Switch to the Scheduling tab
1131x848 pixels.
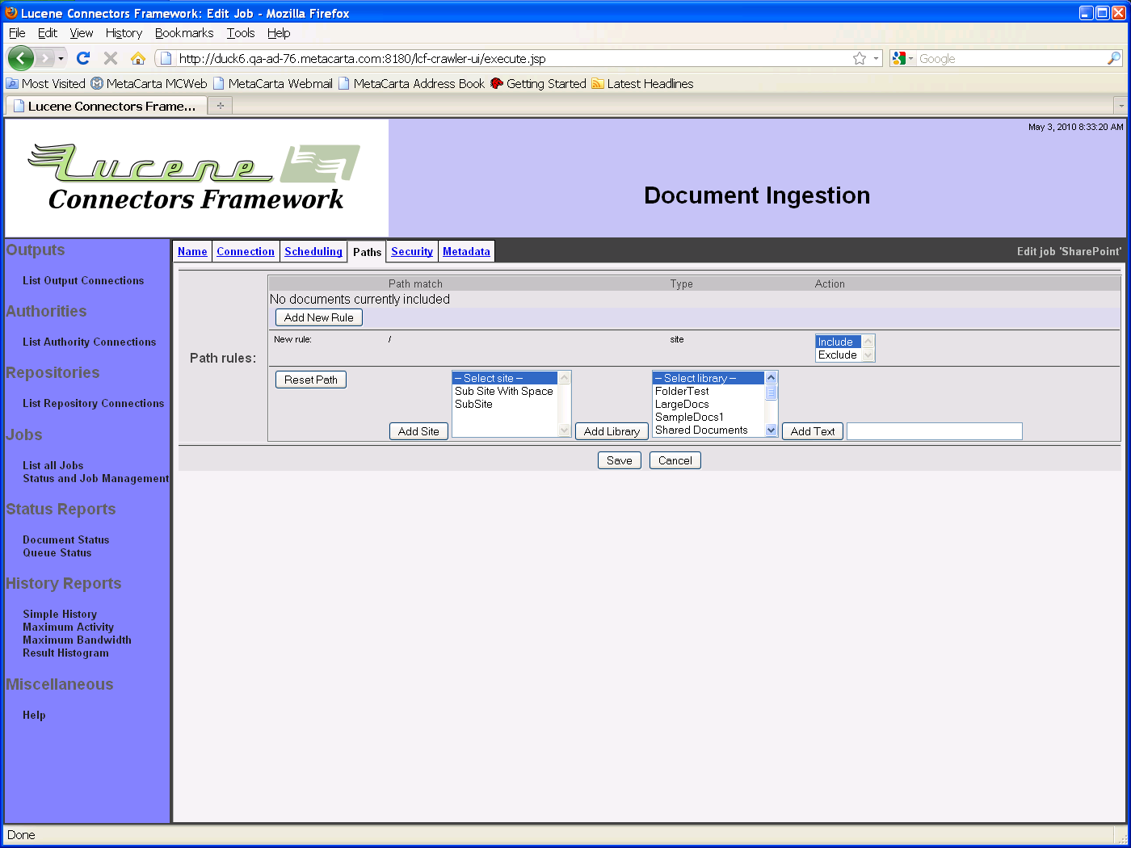[x=313, y=252]
